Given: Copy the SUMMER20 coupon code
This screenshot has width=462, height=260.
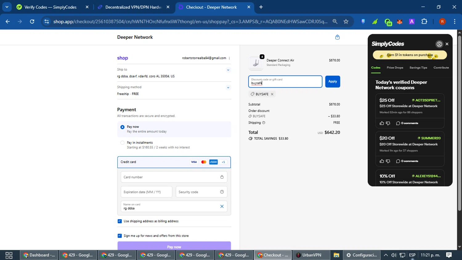Looking at the screenshot, I should 429,138.
